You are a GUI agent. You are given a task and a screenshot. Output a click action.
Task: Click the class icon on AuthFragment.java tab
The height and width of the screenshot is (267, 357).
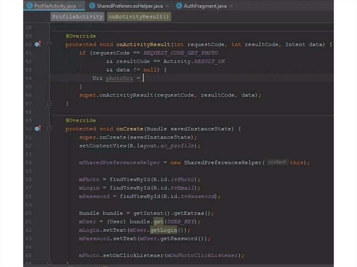pyautogui.click(x=179, y=6)
